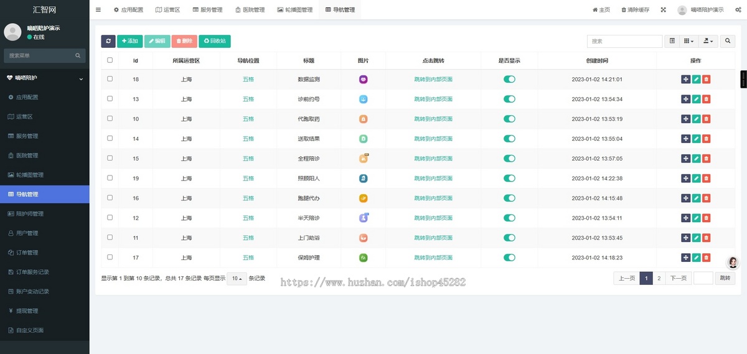Click the 回收站 recycle bin button

pos(215,41)
